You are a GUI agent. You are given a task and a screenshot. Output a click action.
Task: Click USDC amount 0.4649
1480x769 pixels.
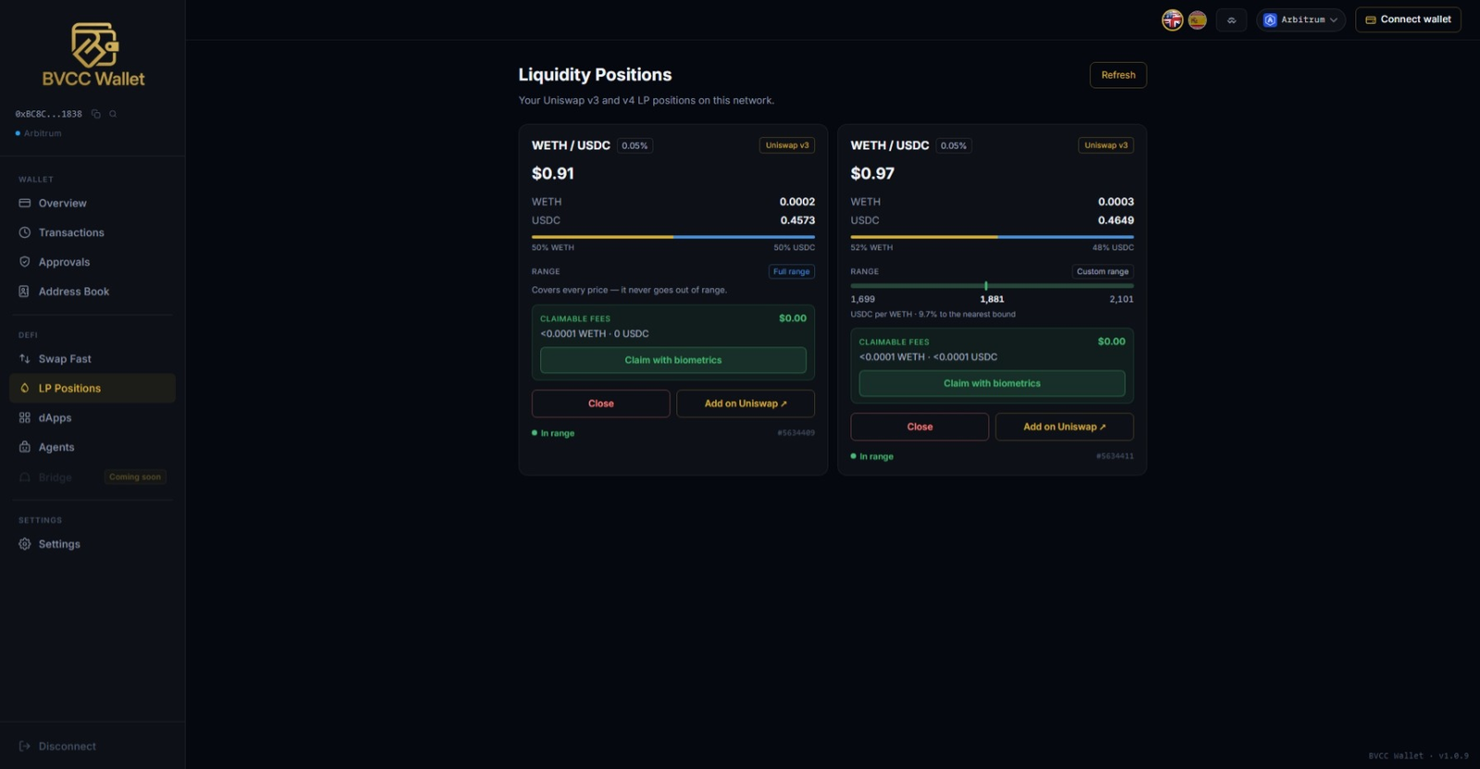1116,220
